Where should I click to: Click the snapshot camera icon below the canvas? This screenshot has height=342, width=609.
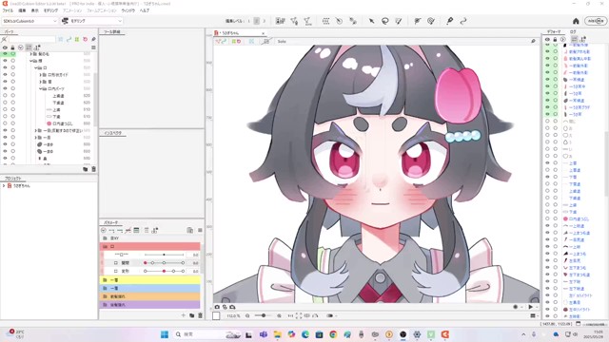217,307
